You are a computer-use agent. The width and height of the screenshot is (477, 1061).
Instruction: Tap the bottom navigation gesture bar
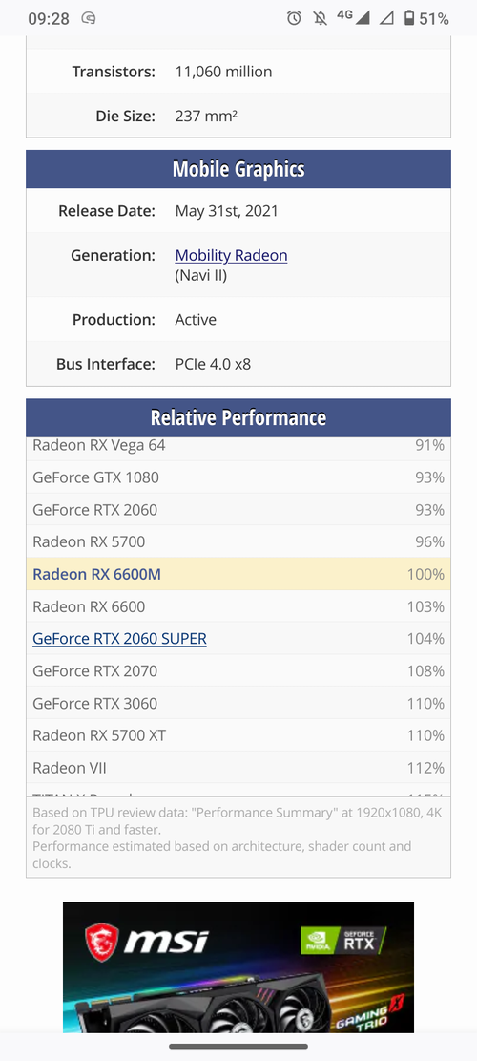[238, 1047]
